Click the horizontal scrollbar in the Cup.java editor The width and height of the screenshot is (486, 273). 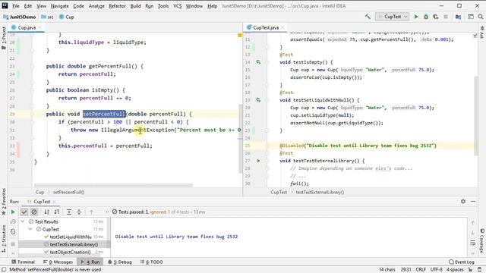[x=113, y=185]
